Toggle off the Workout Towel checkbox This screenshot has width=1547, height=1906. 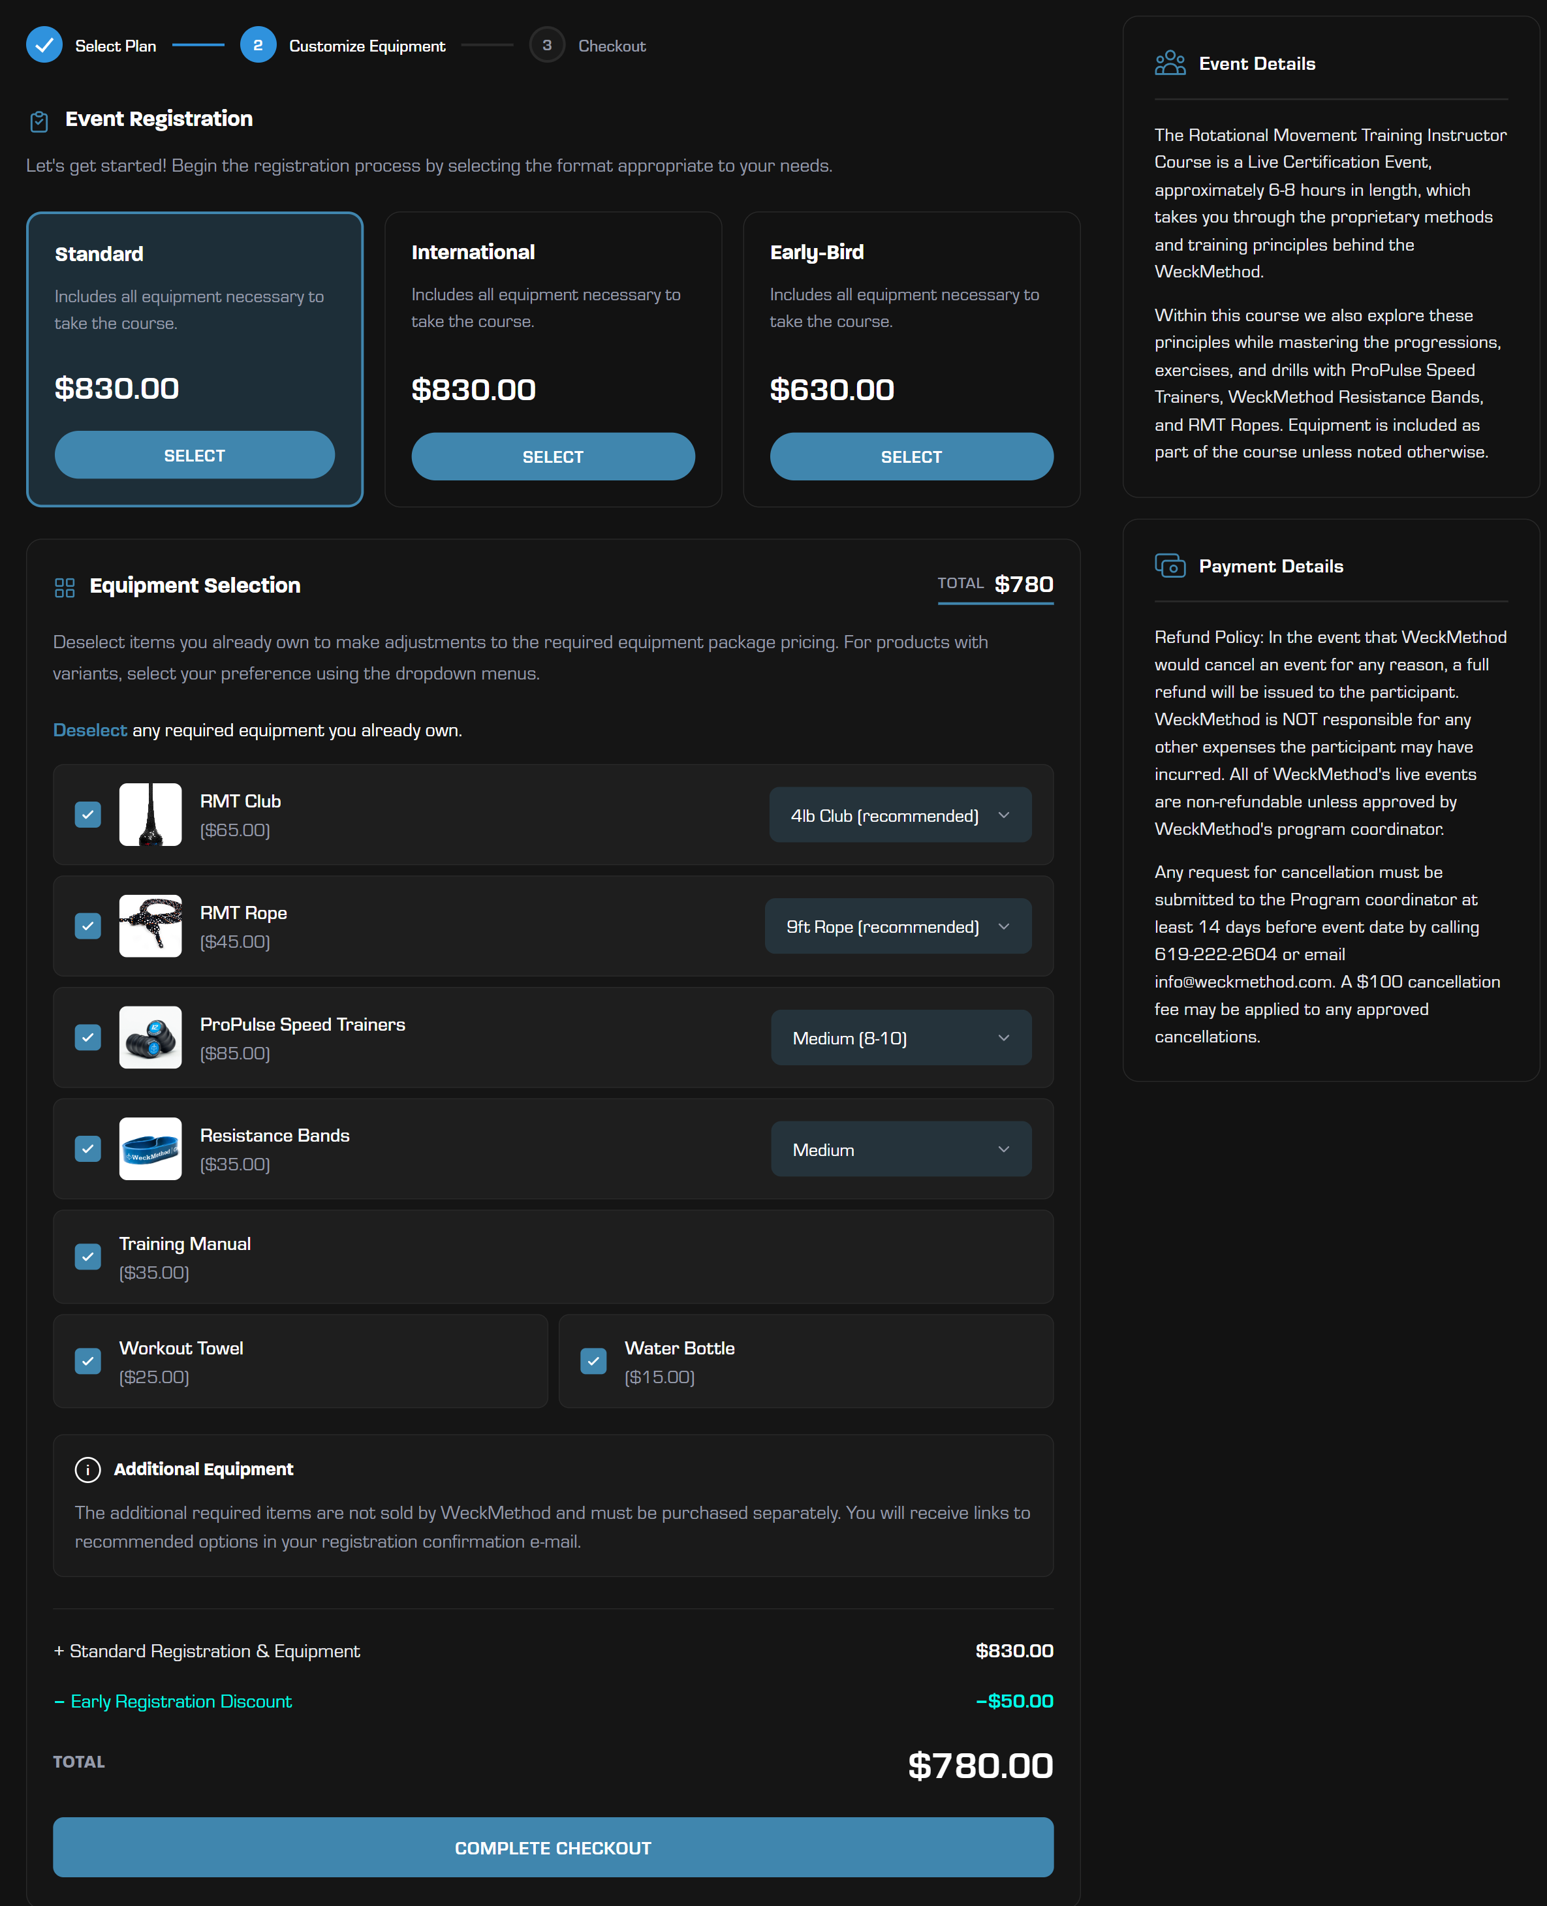(x=87, y=1361)
